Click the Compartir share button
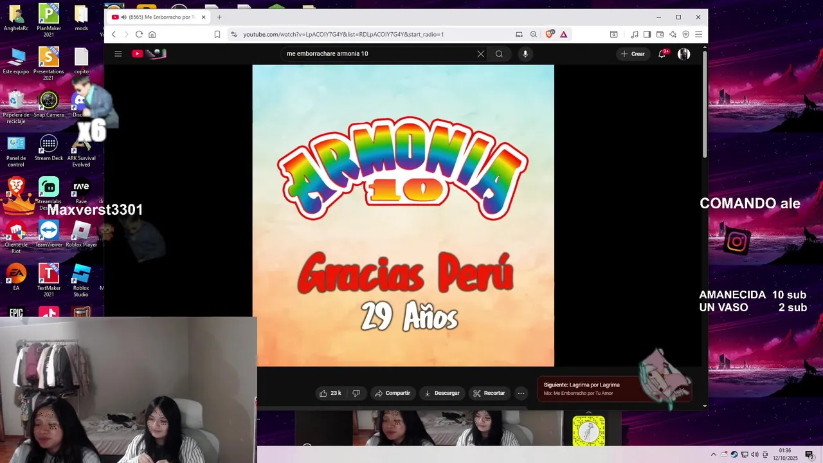 pos(392,393)
